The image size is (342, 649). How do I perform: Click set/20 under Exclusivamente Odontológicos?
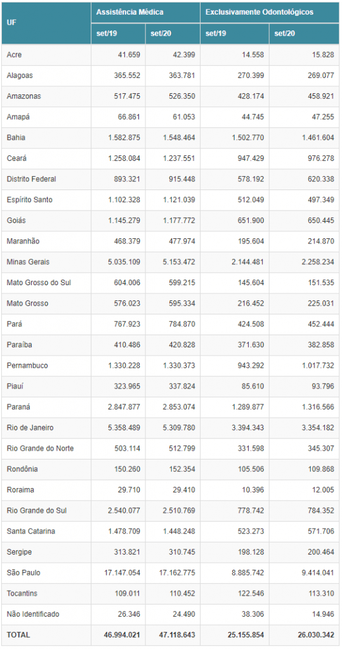284,34
